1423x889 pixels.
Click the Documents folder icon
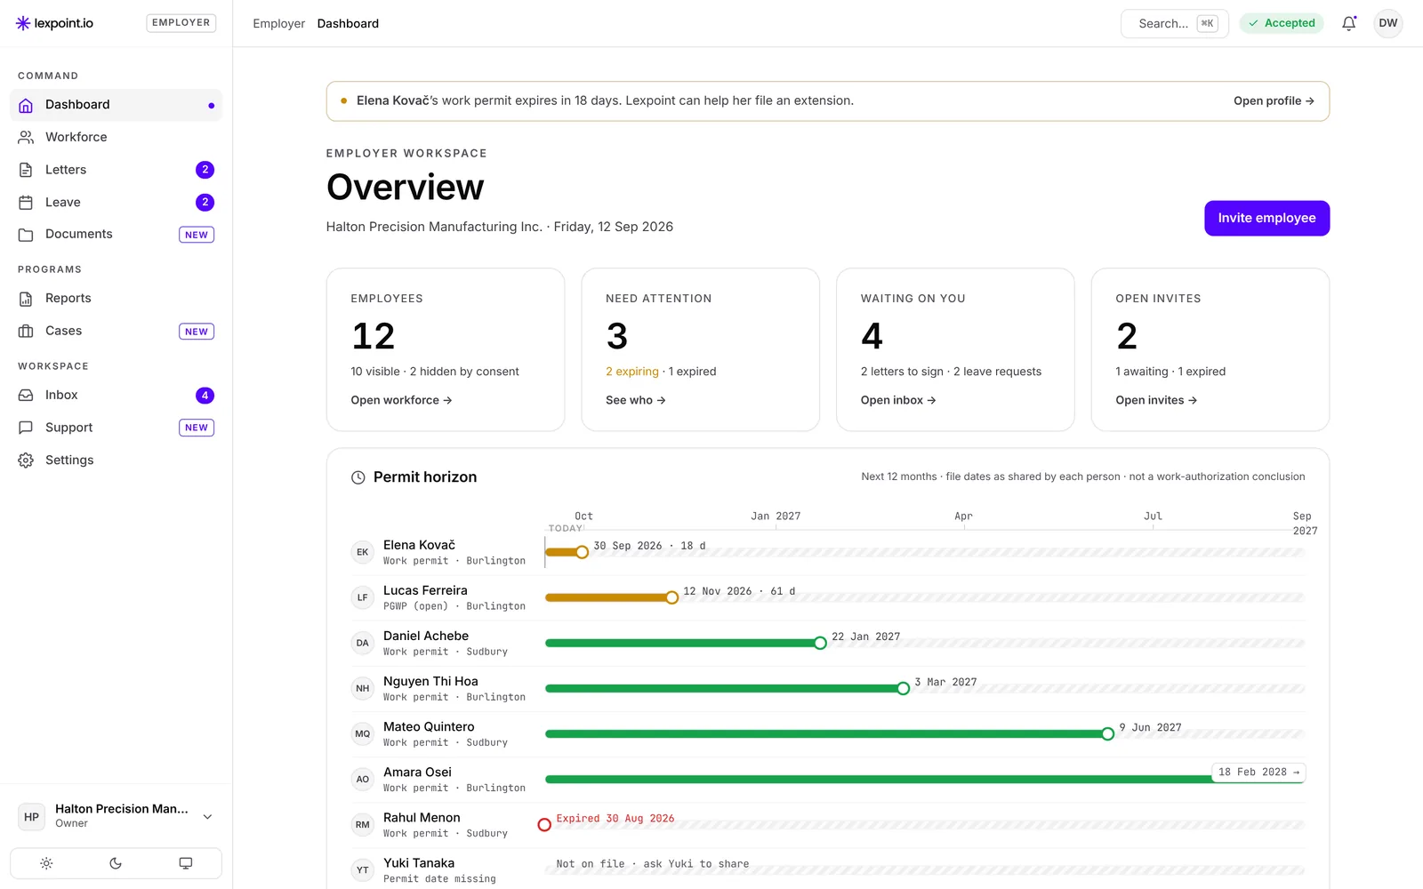click(26, 235)
